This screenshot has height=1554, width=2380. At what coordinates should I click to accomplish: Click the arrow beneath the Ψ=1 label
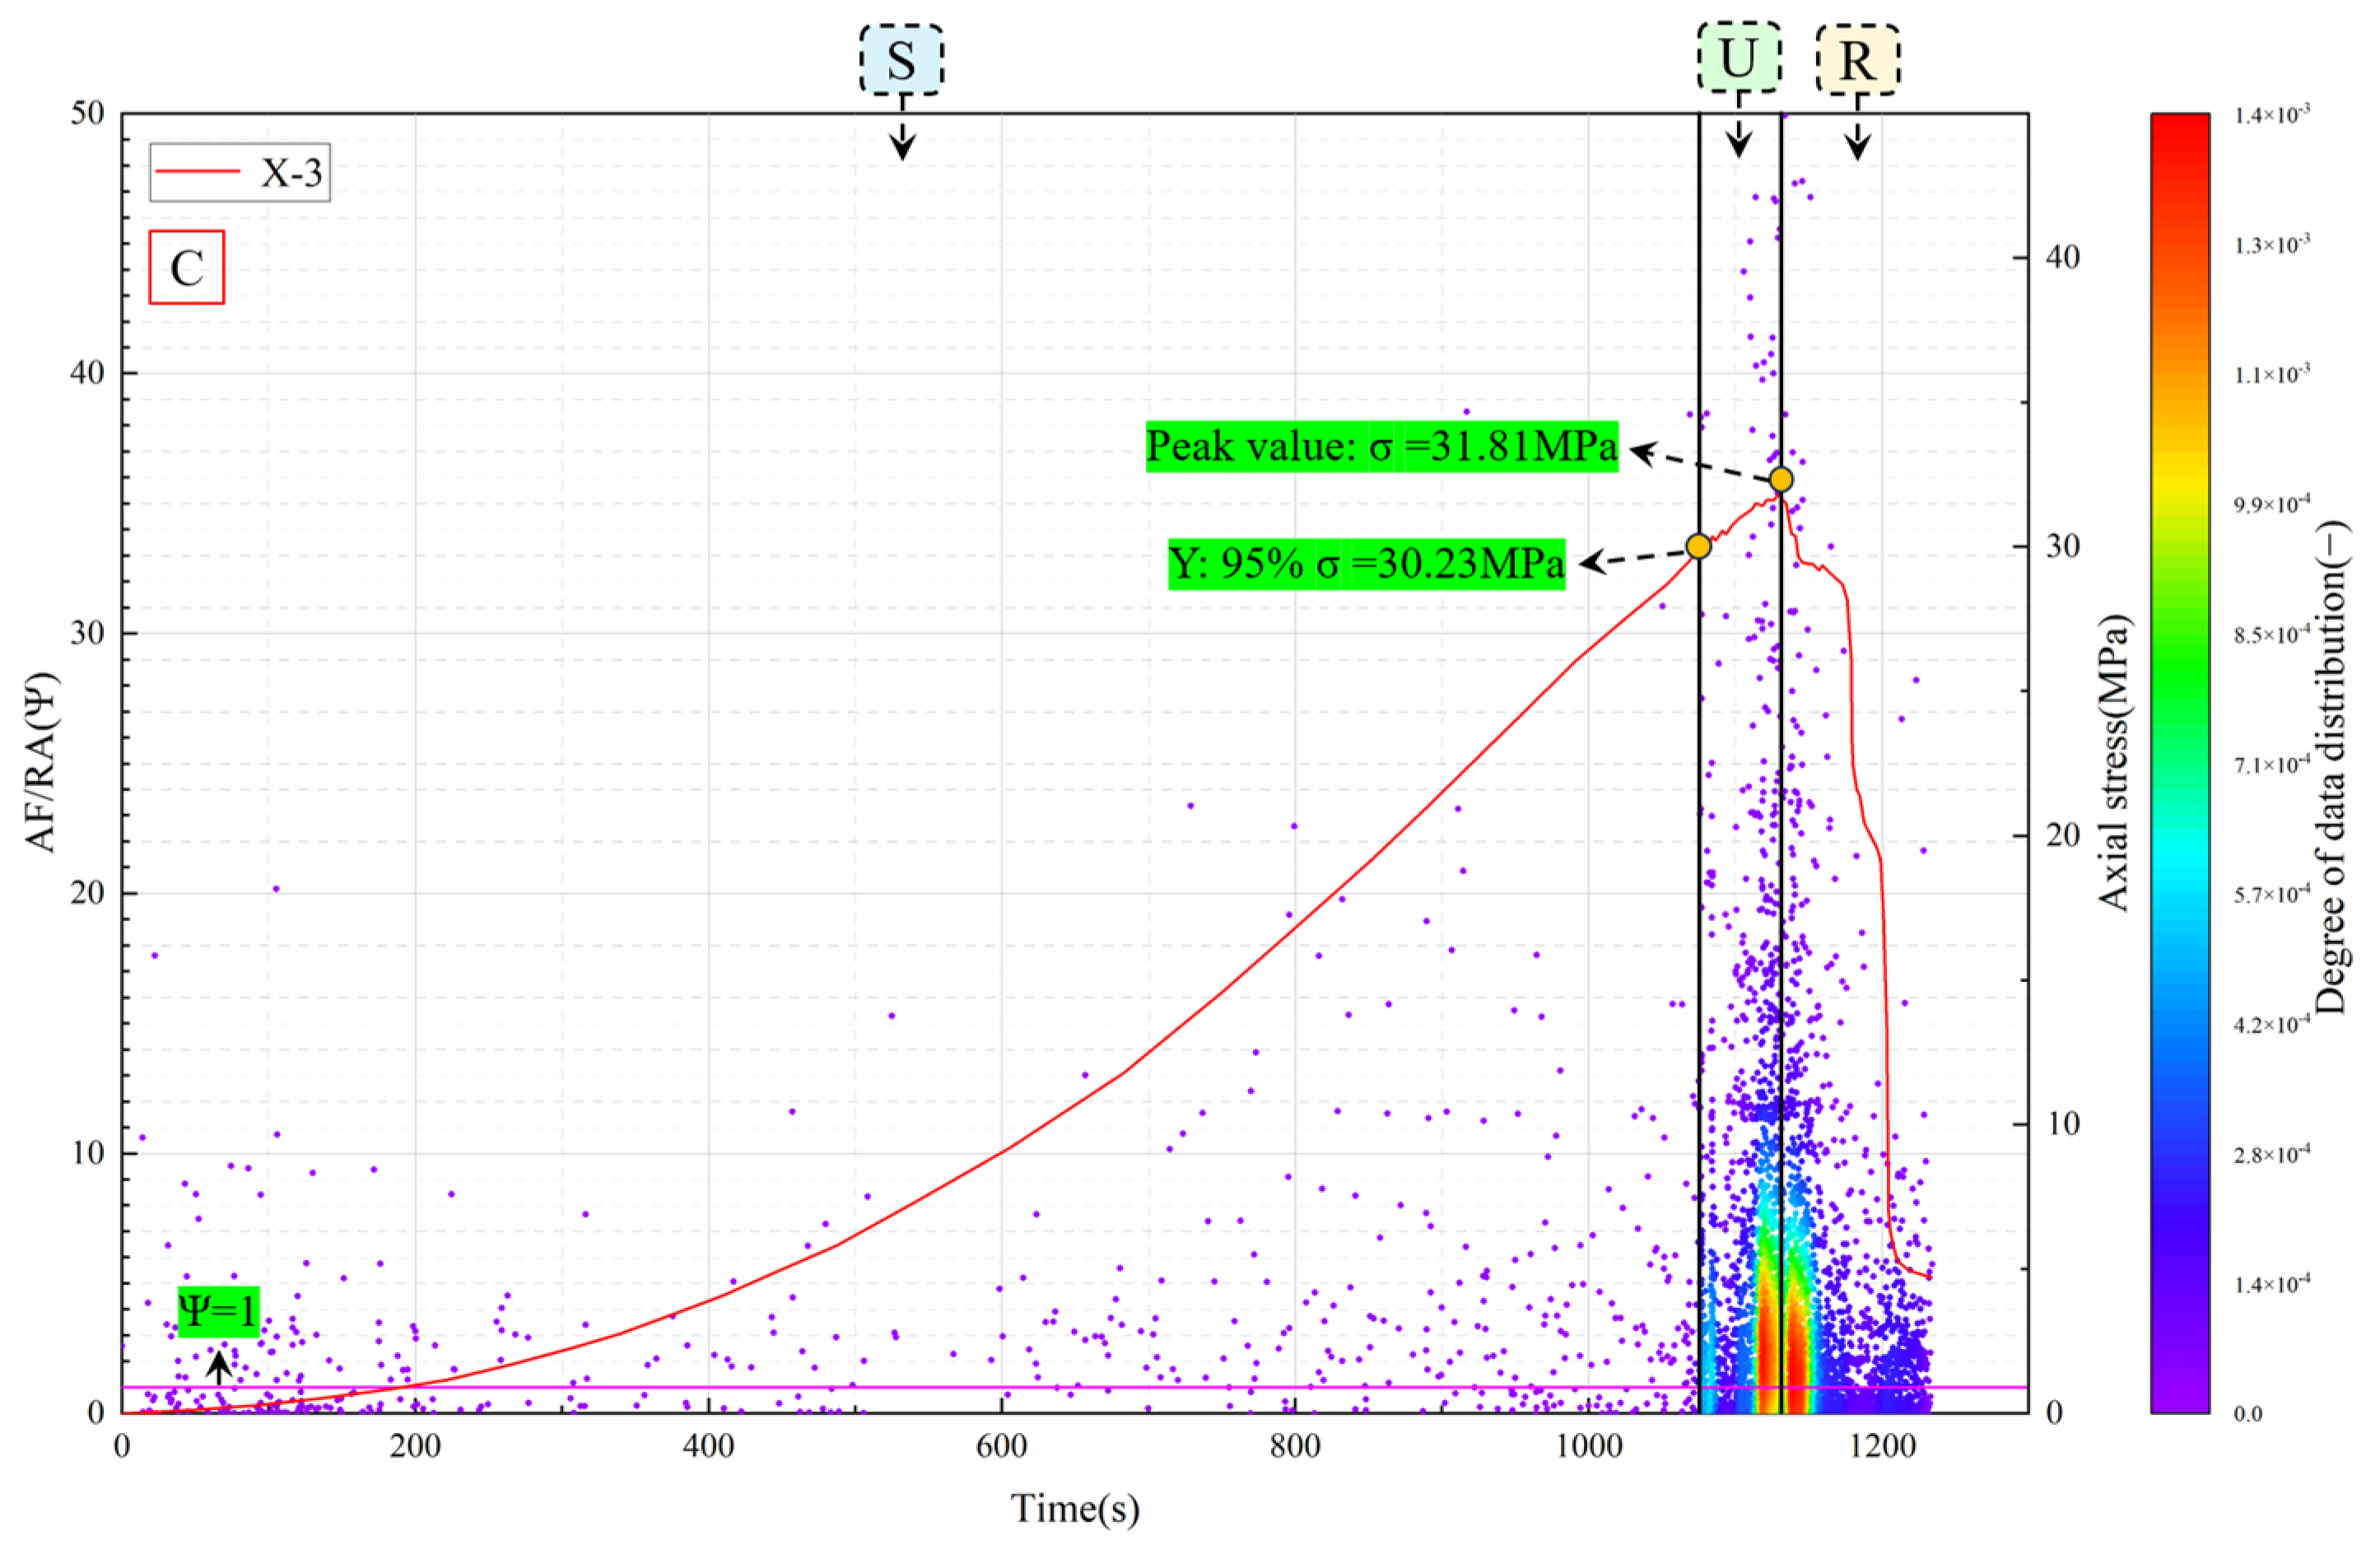[219, 1367]
